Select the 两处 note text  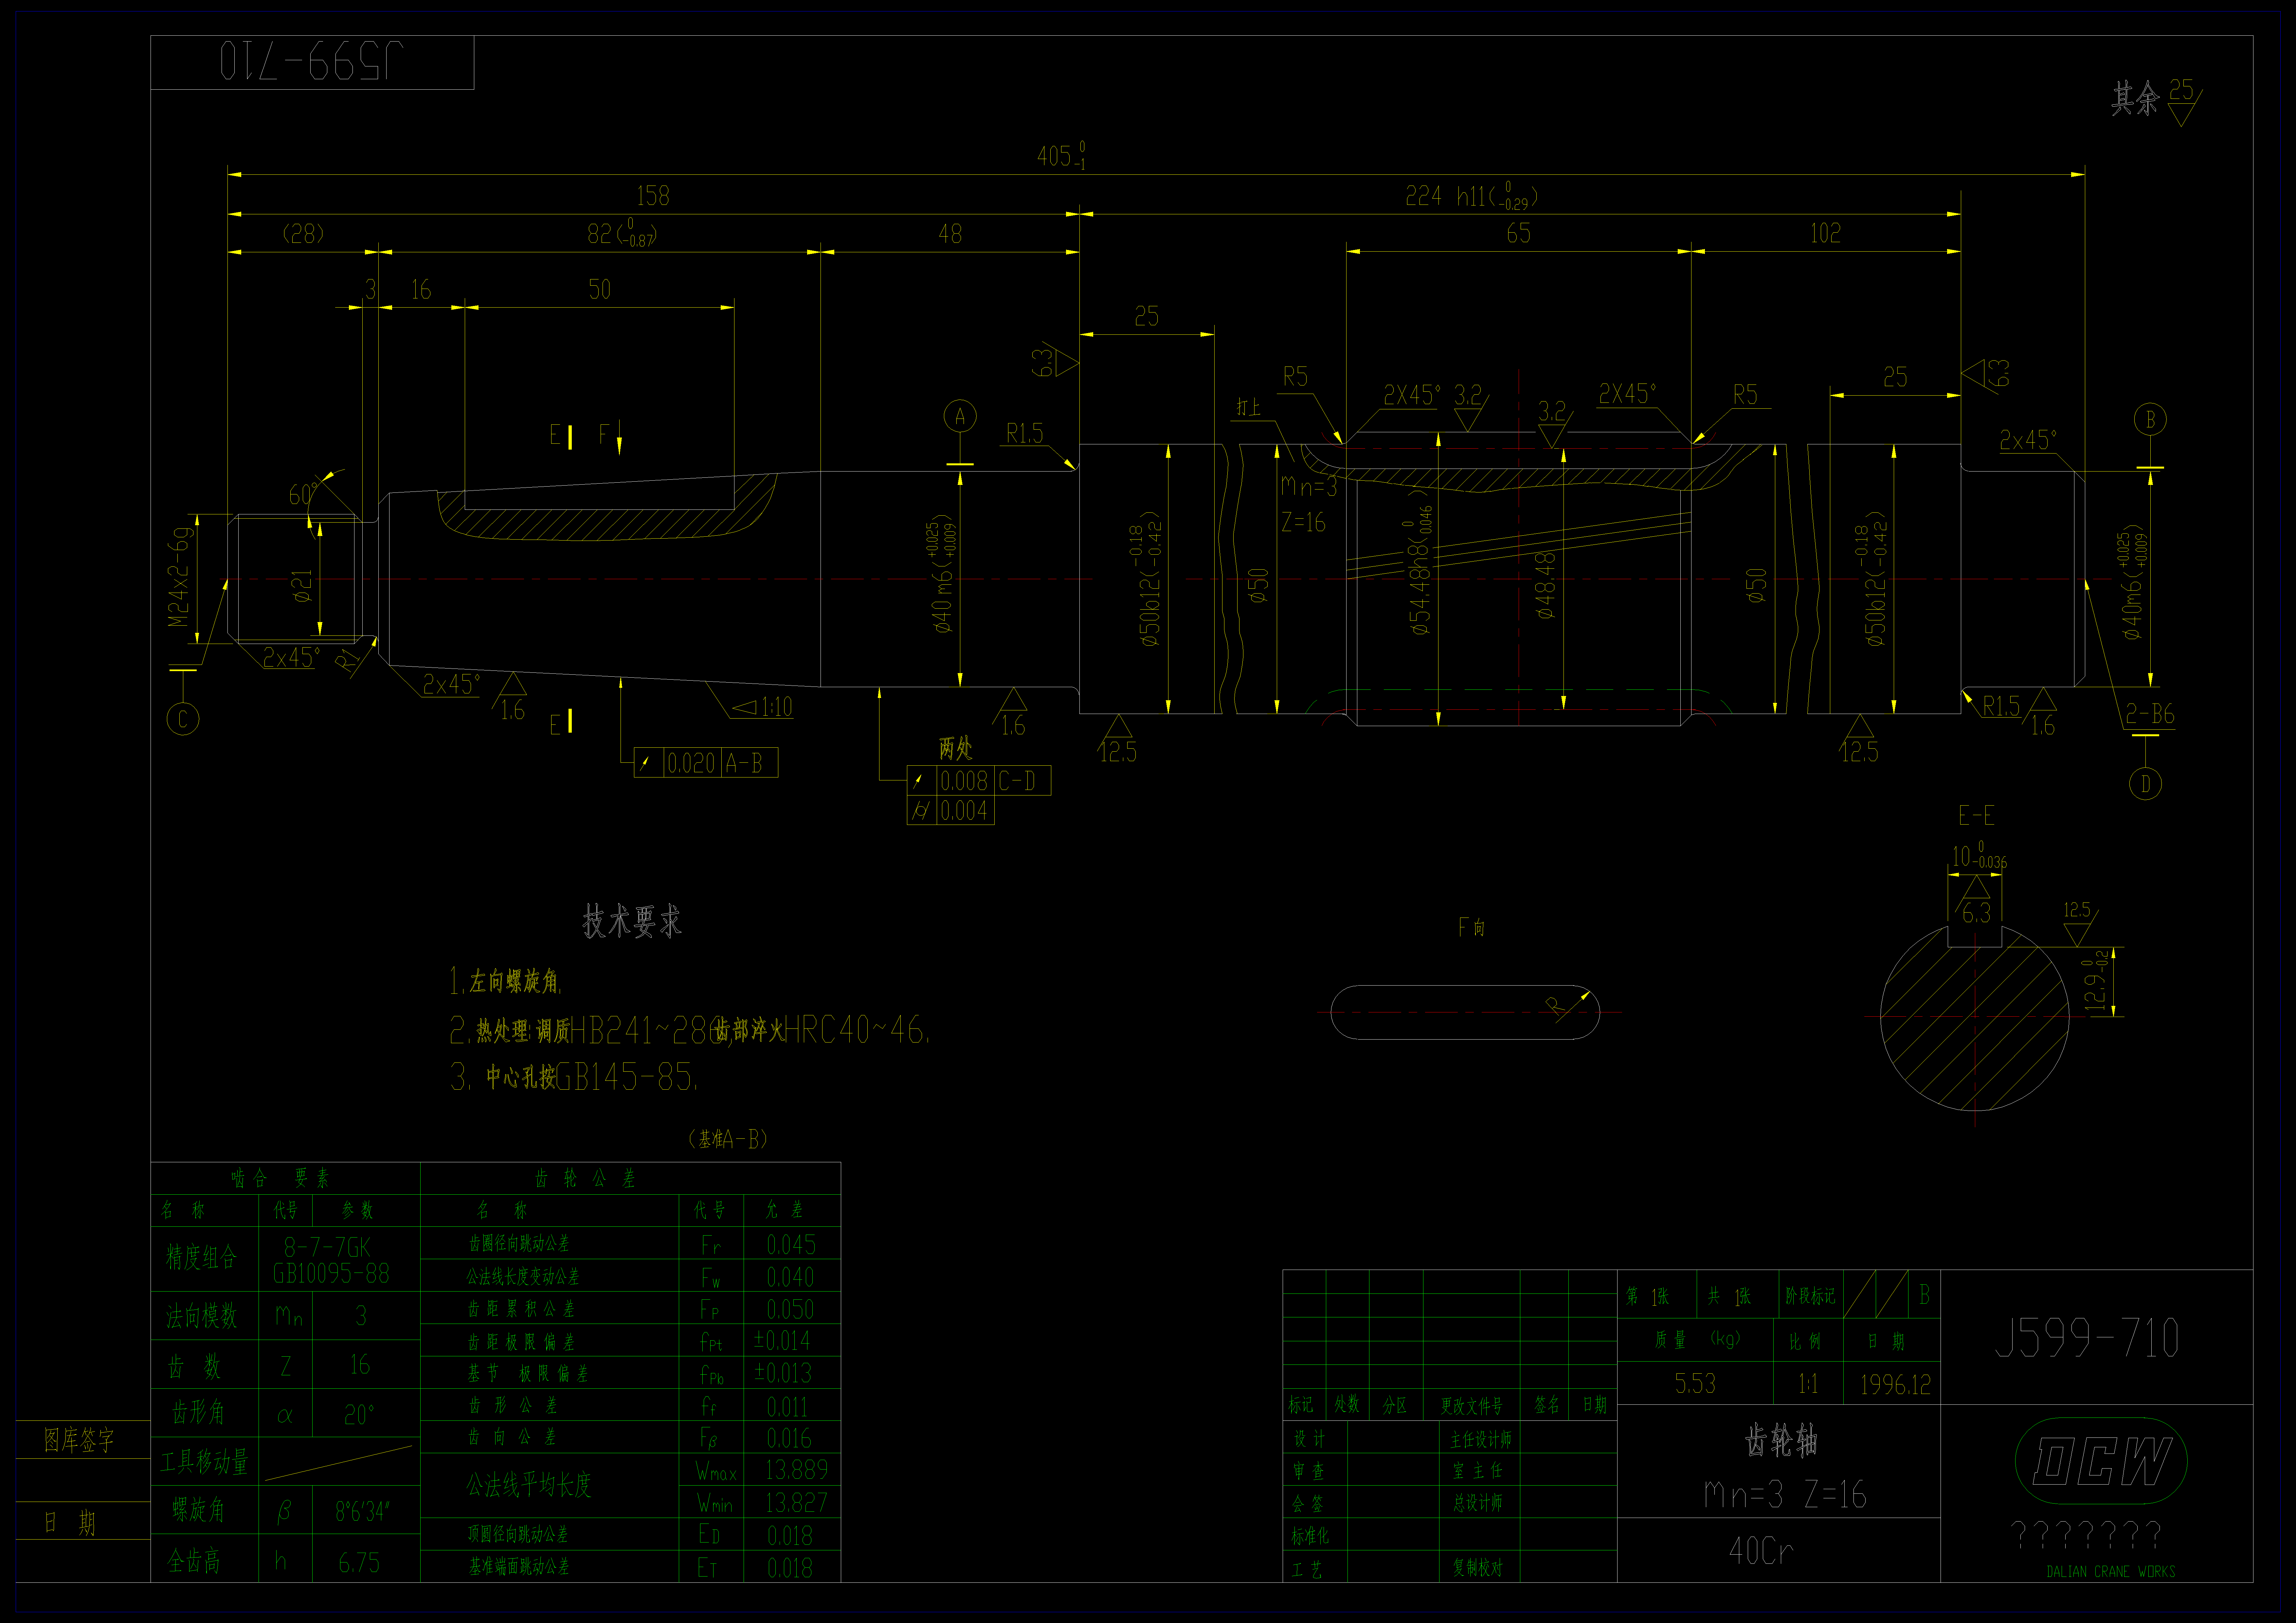[956, 748]
